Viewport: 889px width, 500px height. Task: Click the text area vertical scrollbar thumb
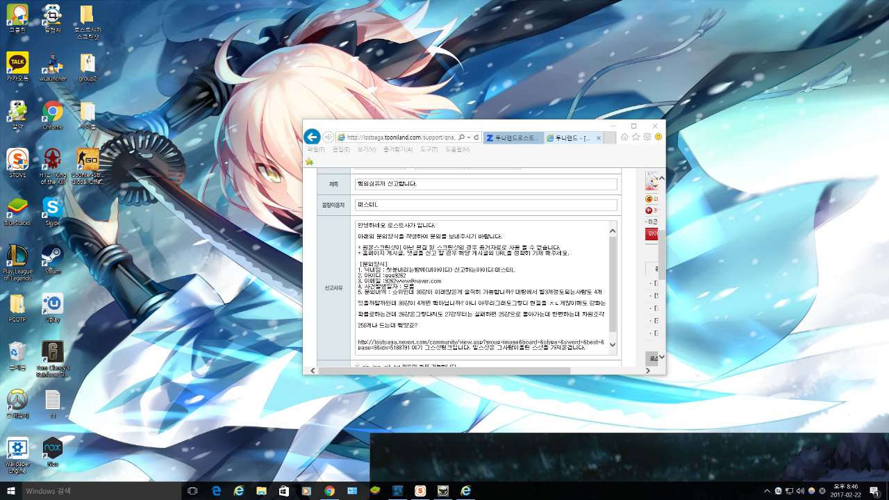coord(613,285)
